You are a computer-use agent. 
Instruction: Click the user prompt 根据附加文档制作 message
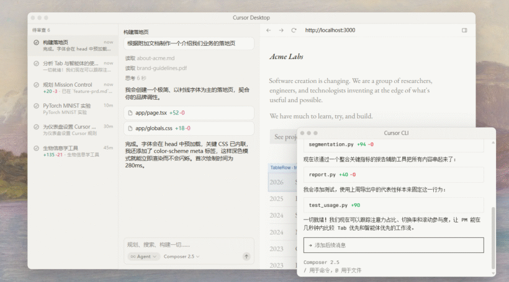(x=189, y=43)
